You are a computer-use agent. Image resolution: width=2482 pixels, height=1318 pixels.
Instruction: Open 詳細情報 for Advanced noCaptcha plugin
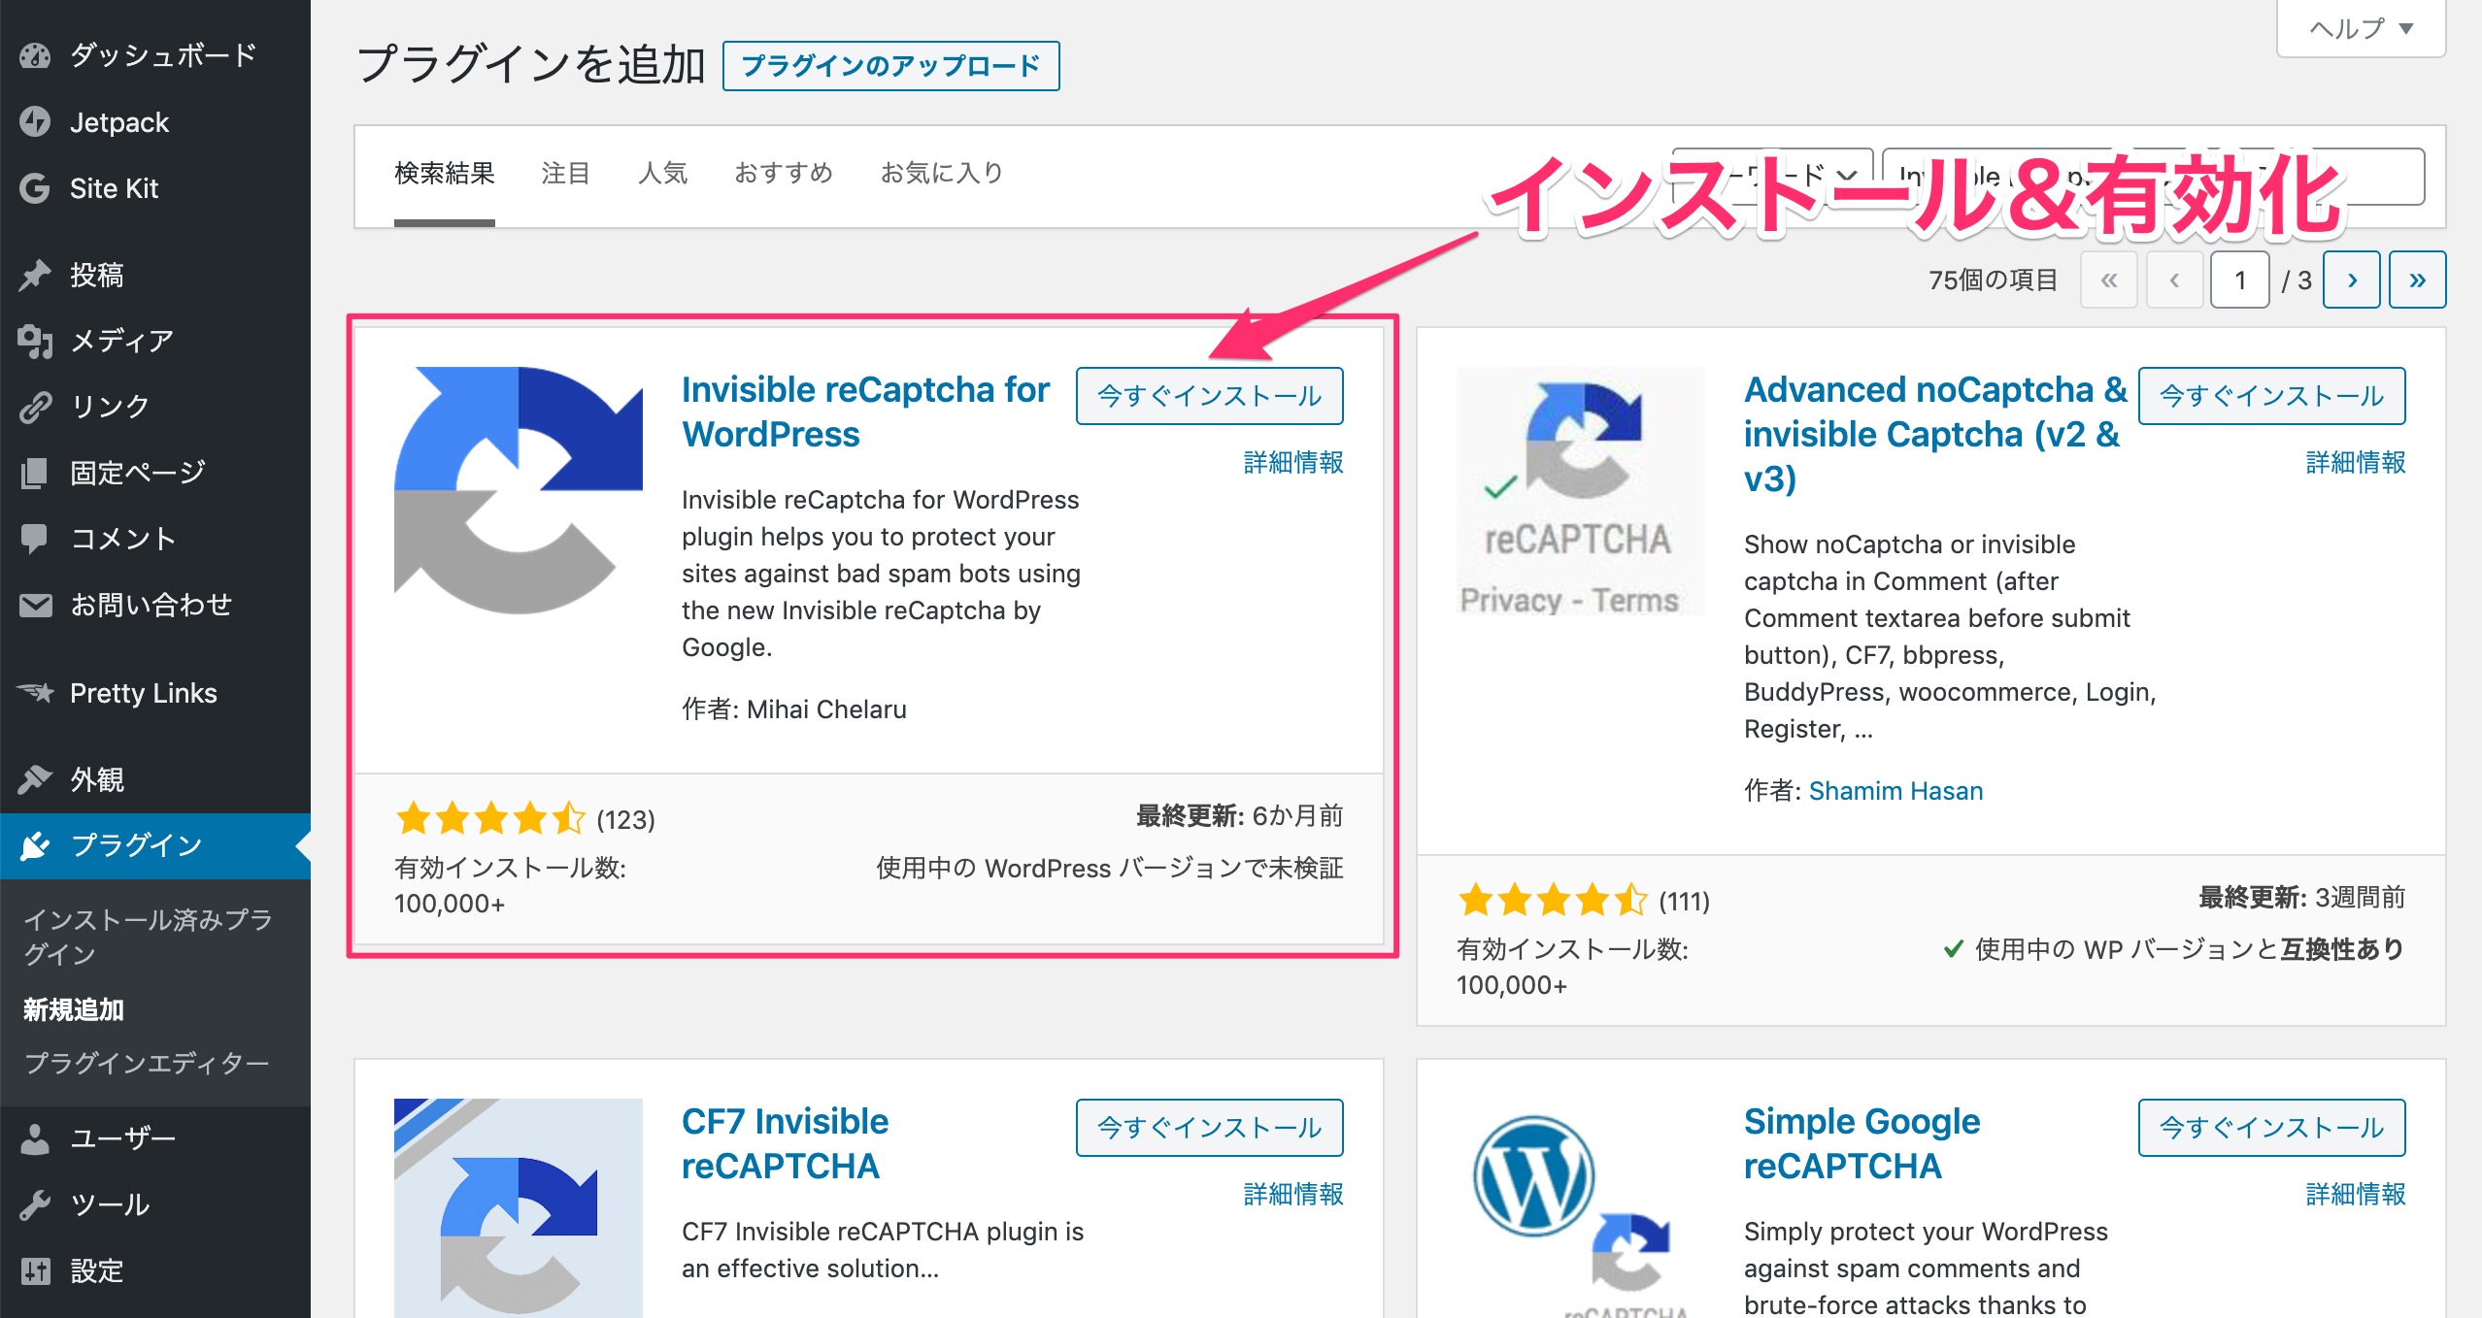(x=2356, y=463)
